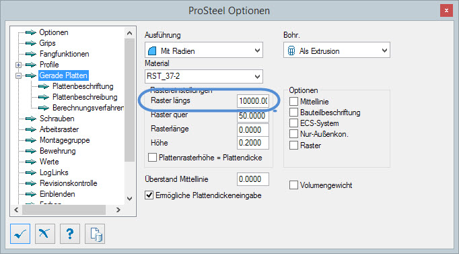The image size is (459, 254).
Task: Click the document database template button
Action: (x=95, y=234)
